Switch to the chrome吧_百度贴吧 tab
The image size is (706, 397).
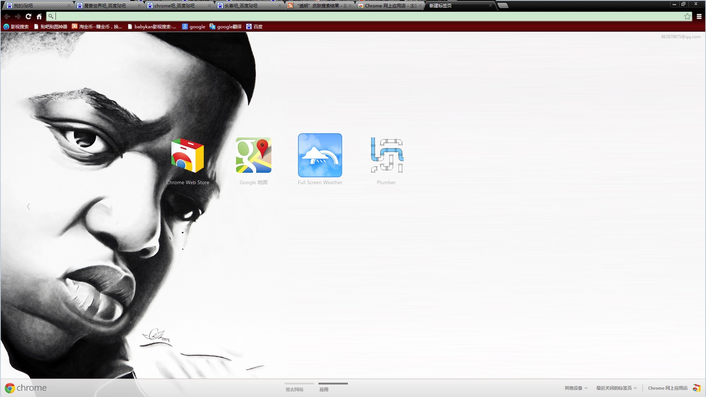tap(175, 6)
